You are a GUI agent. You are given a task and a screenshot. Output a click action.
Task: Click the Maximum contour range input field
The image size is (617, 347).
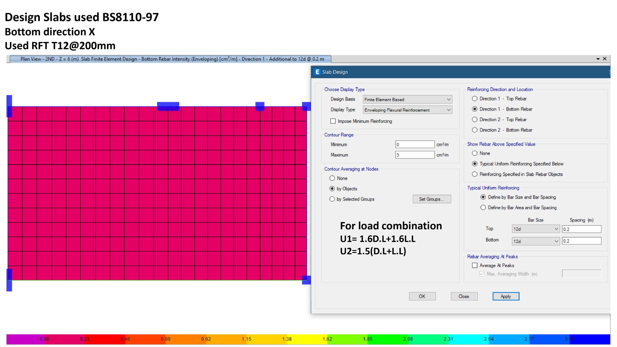(415, 155)
